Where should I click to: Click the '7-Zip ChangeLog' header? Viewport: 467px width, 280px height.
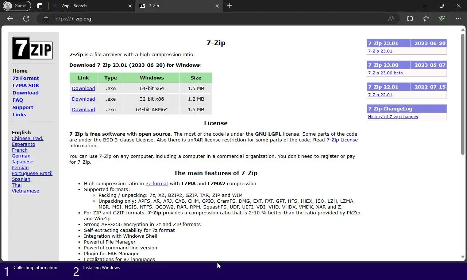pyautogui.click(x=406, y=109)
